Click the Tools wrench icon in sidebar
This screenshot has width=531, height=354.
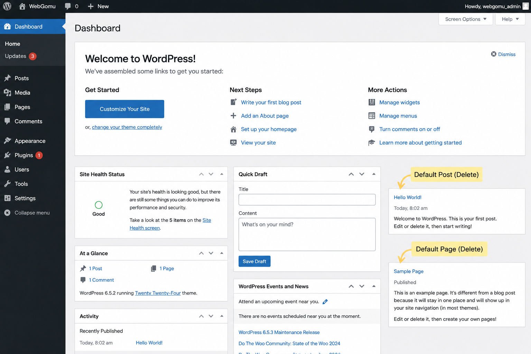pos(7,184)
